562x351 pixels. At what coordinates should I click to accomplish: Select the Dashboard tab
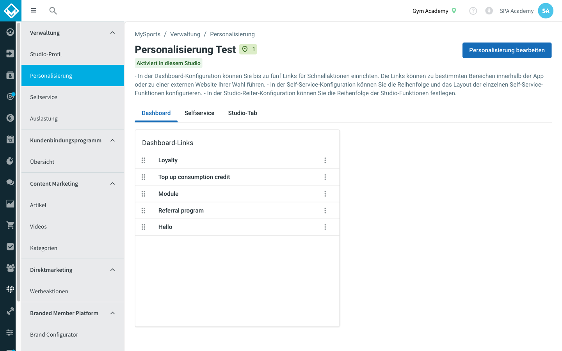[x=156, y=113]
